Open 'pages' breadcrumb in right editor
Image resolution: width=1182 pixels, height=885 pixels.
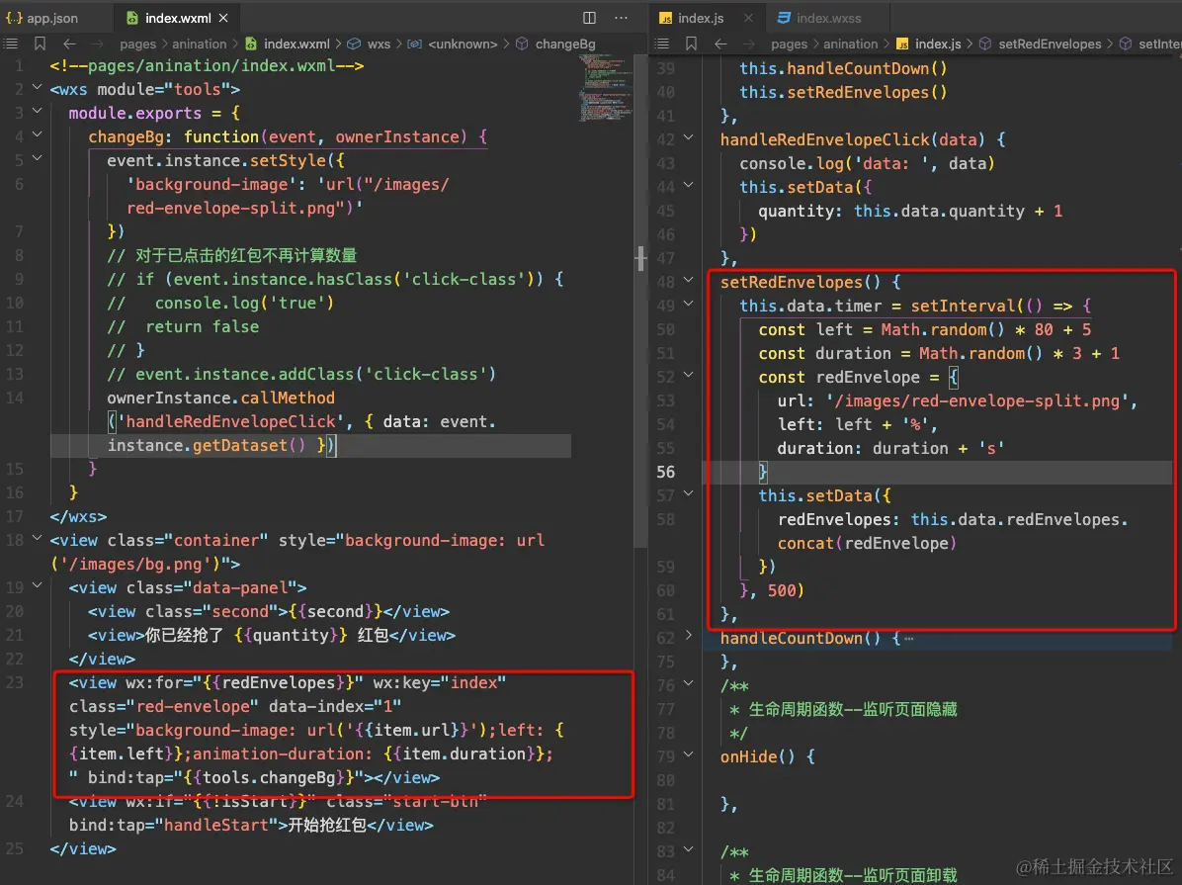[x=790, y=44]
